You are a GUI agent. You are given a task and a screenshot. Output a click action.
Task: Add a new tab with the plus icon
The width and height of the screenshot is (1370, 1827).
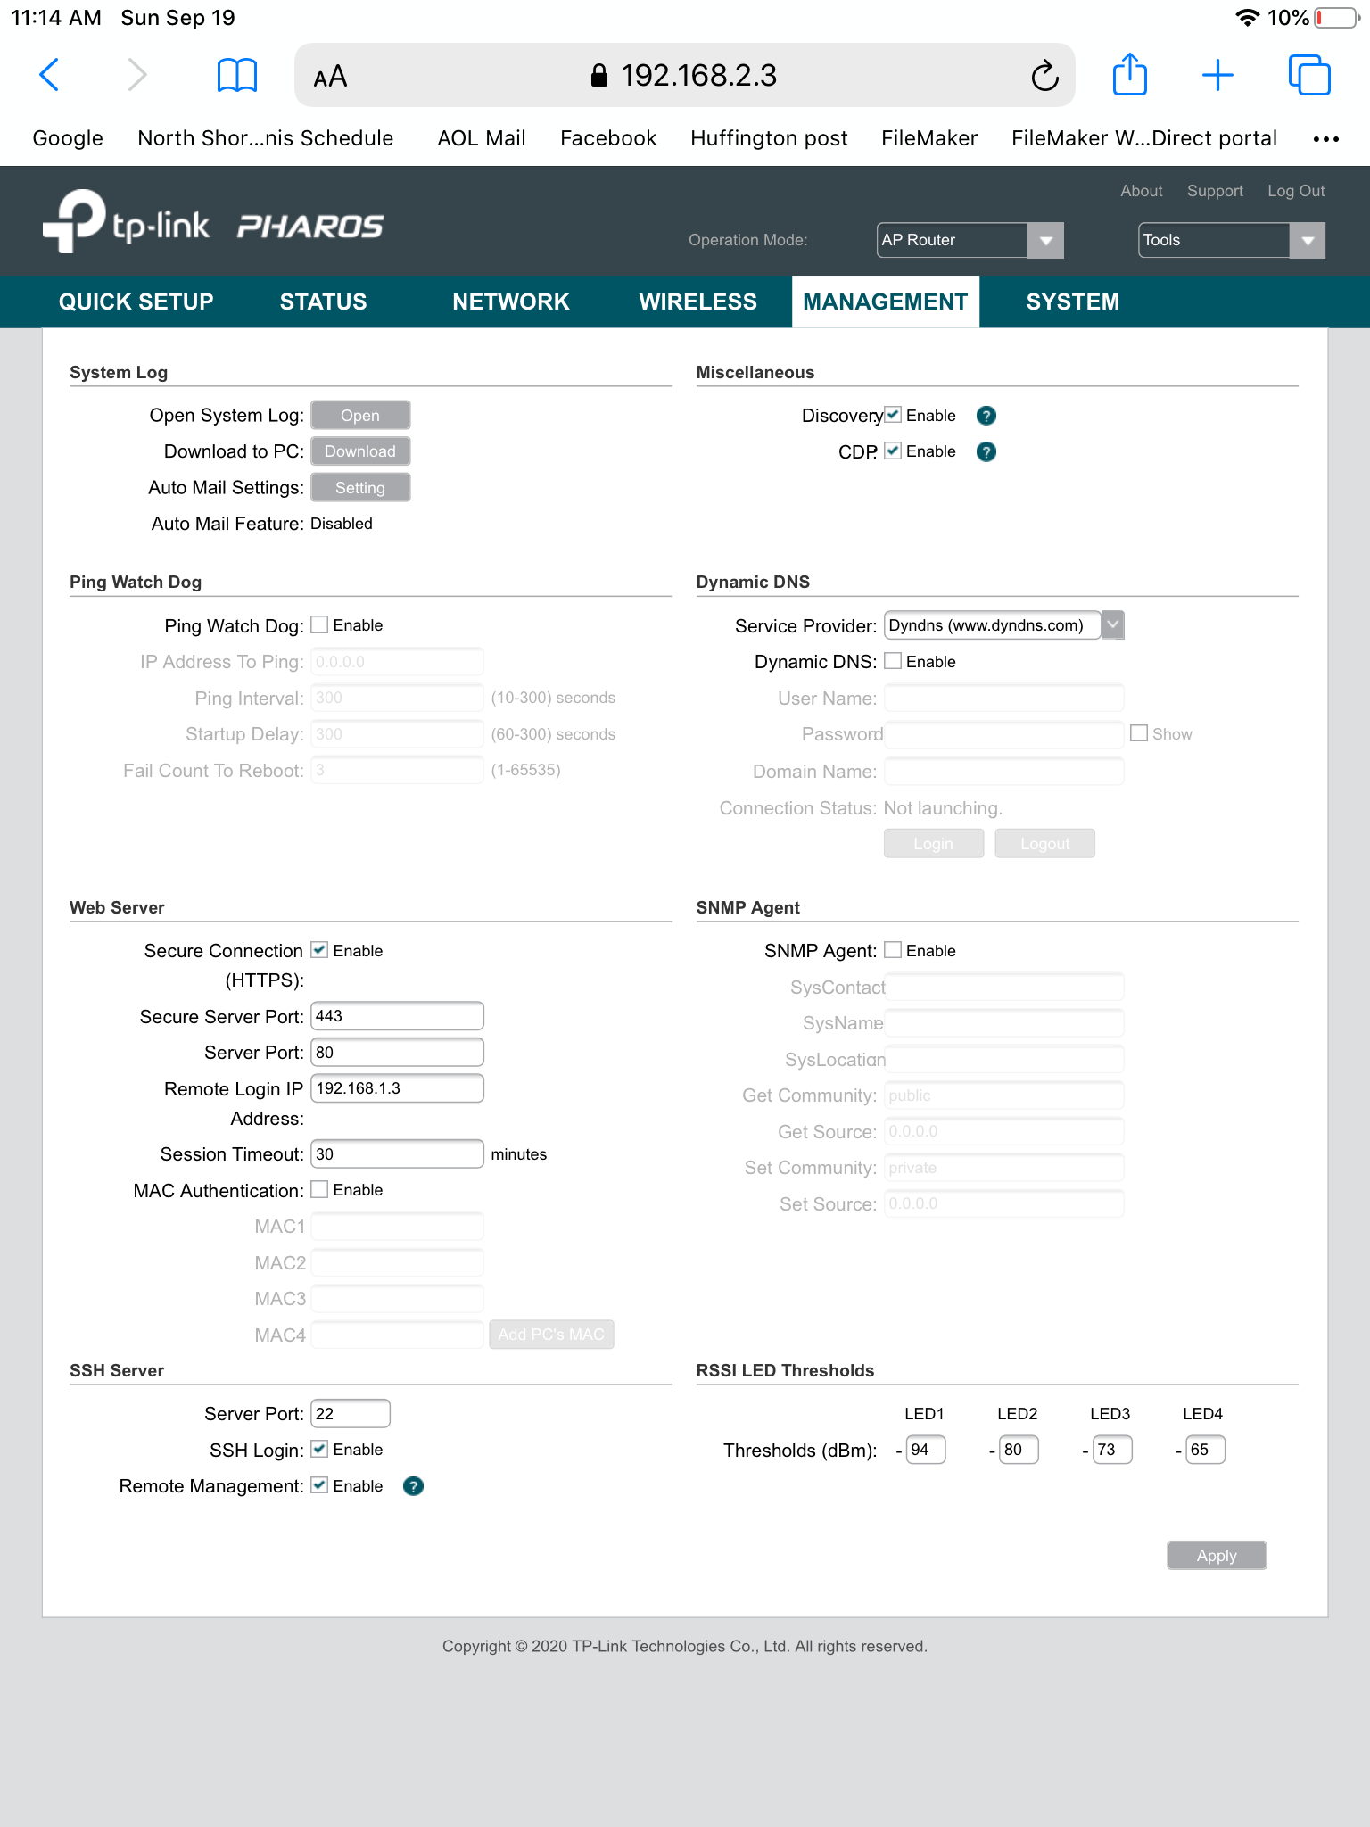1217,75
